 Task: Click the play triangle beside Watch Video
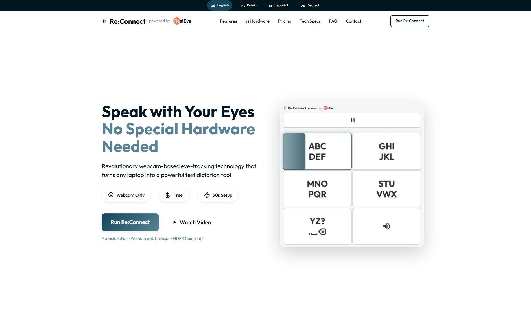[x=175, y=222]
